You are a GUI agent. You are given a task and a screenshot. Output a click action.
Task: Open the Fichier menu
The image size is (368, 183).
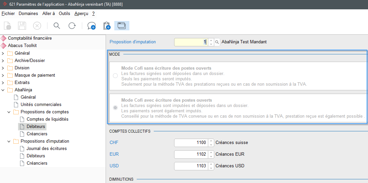click(8, 14)
